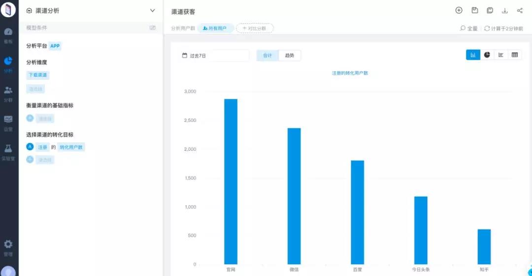Open the 看板 dashboard sidebar icon
This screenshot has width=532, height=276.
[x=8, y=32]
